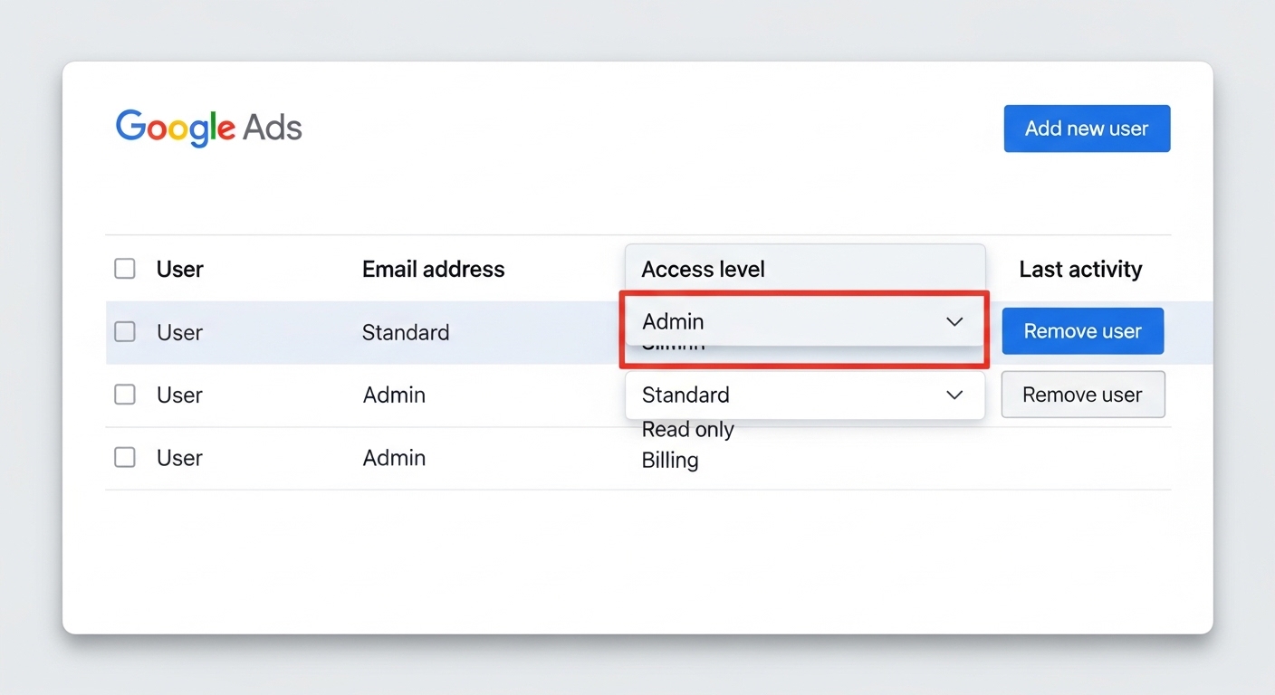Pick the Billing option
The width and height of the screenshot is (1275, 695).
(670, 460)
